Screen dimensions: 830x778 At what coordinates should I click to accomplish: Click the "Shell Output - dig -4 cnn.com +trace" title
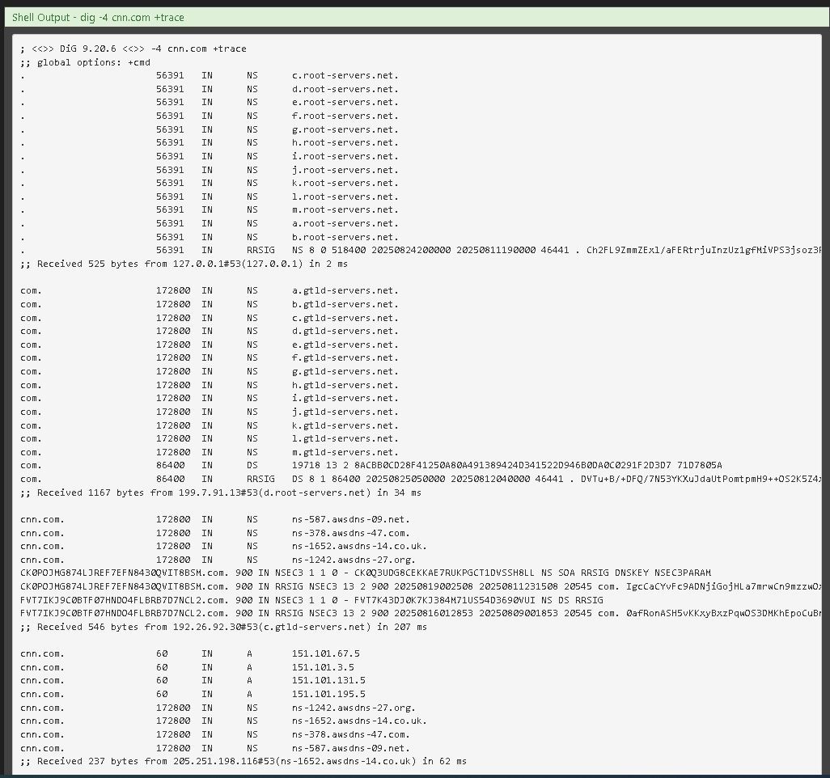click(98, 18)
